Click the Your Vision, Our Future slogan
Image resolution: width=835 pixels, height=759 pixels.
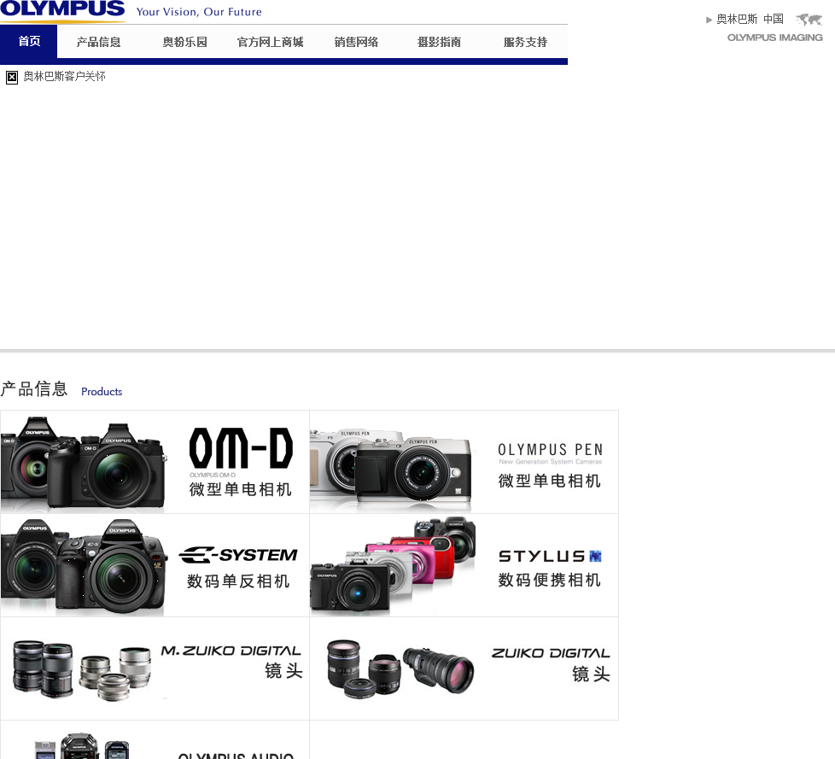click(199, 12)
